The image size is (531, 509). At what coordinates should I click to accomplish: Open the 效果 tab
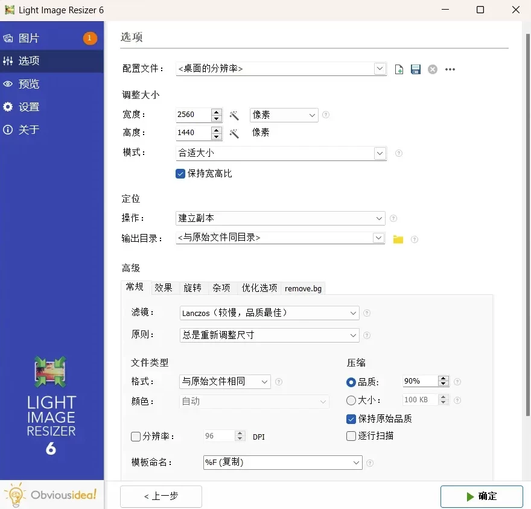164,288
